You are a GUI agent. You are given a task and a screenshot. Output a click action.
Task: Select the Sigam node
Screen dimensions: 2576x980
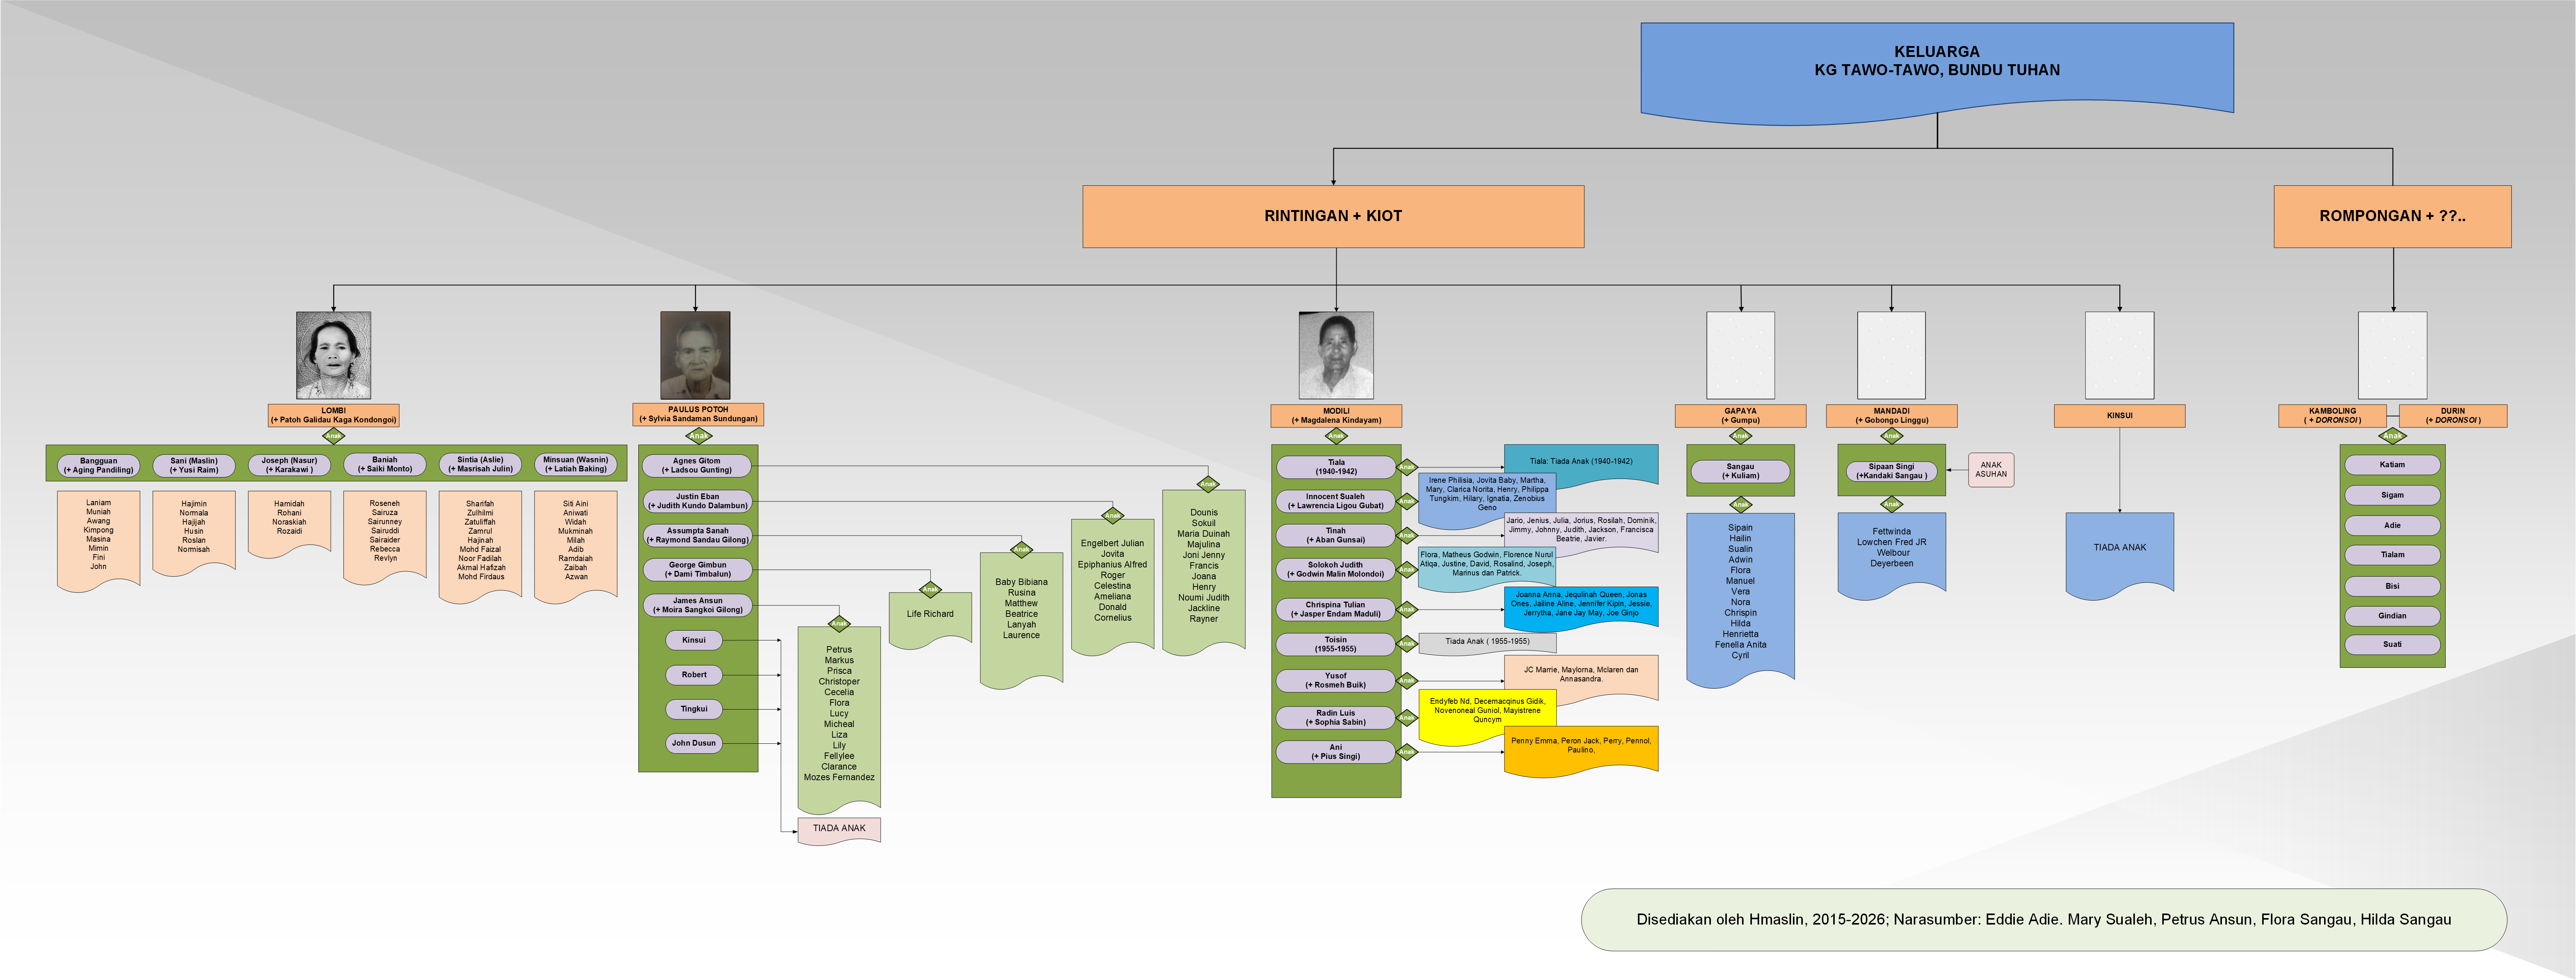2392,495
